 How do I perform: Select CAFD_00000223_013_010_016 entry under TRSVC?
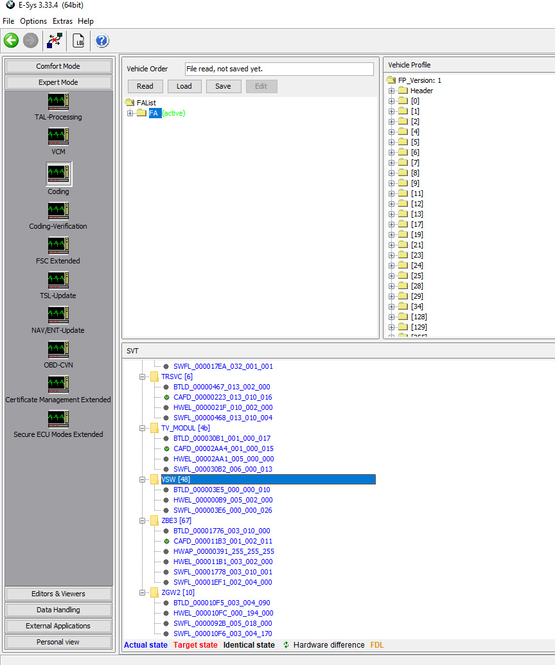click(x=222, y=397)
